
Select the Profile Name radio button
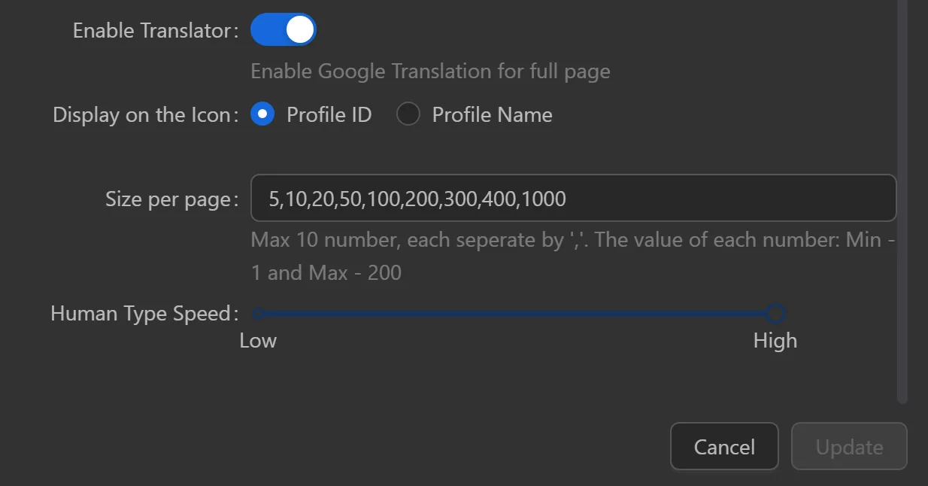point(408,114)
